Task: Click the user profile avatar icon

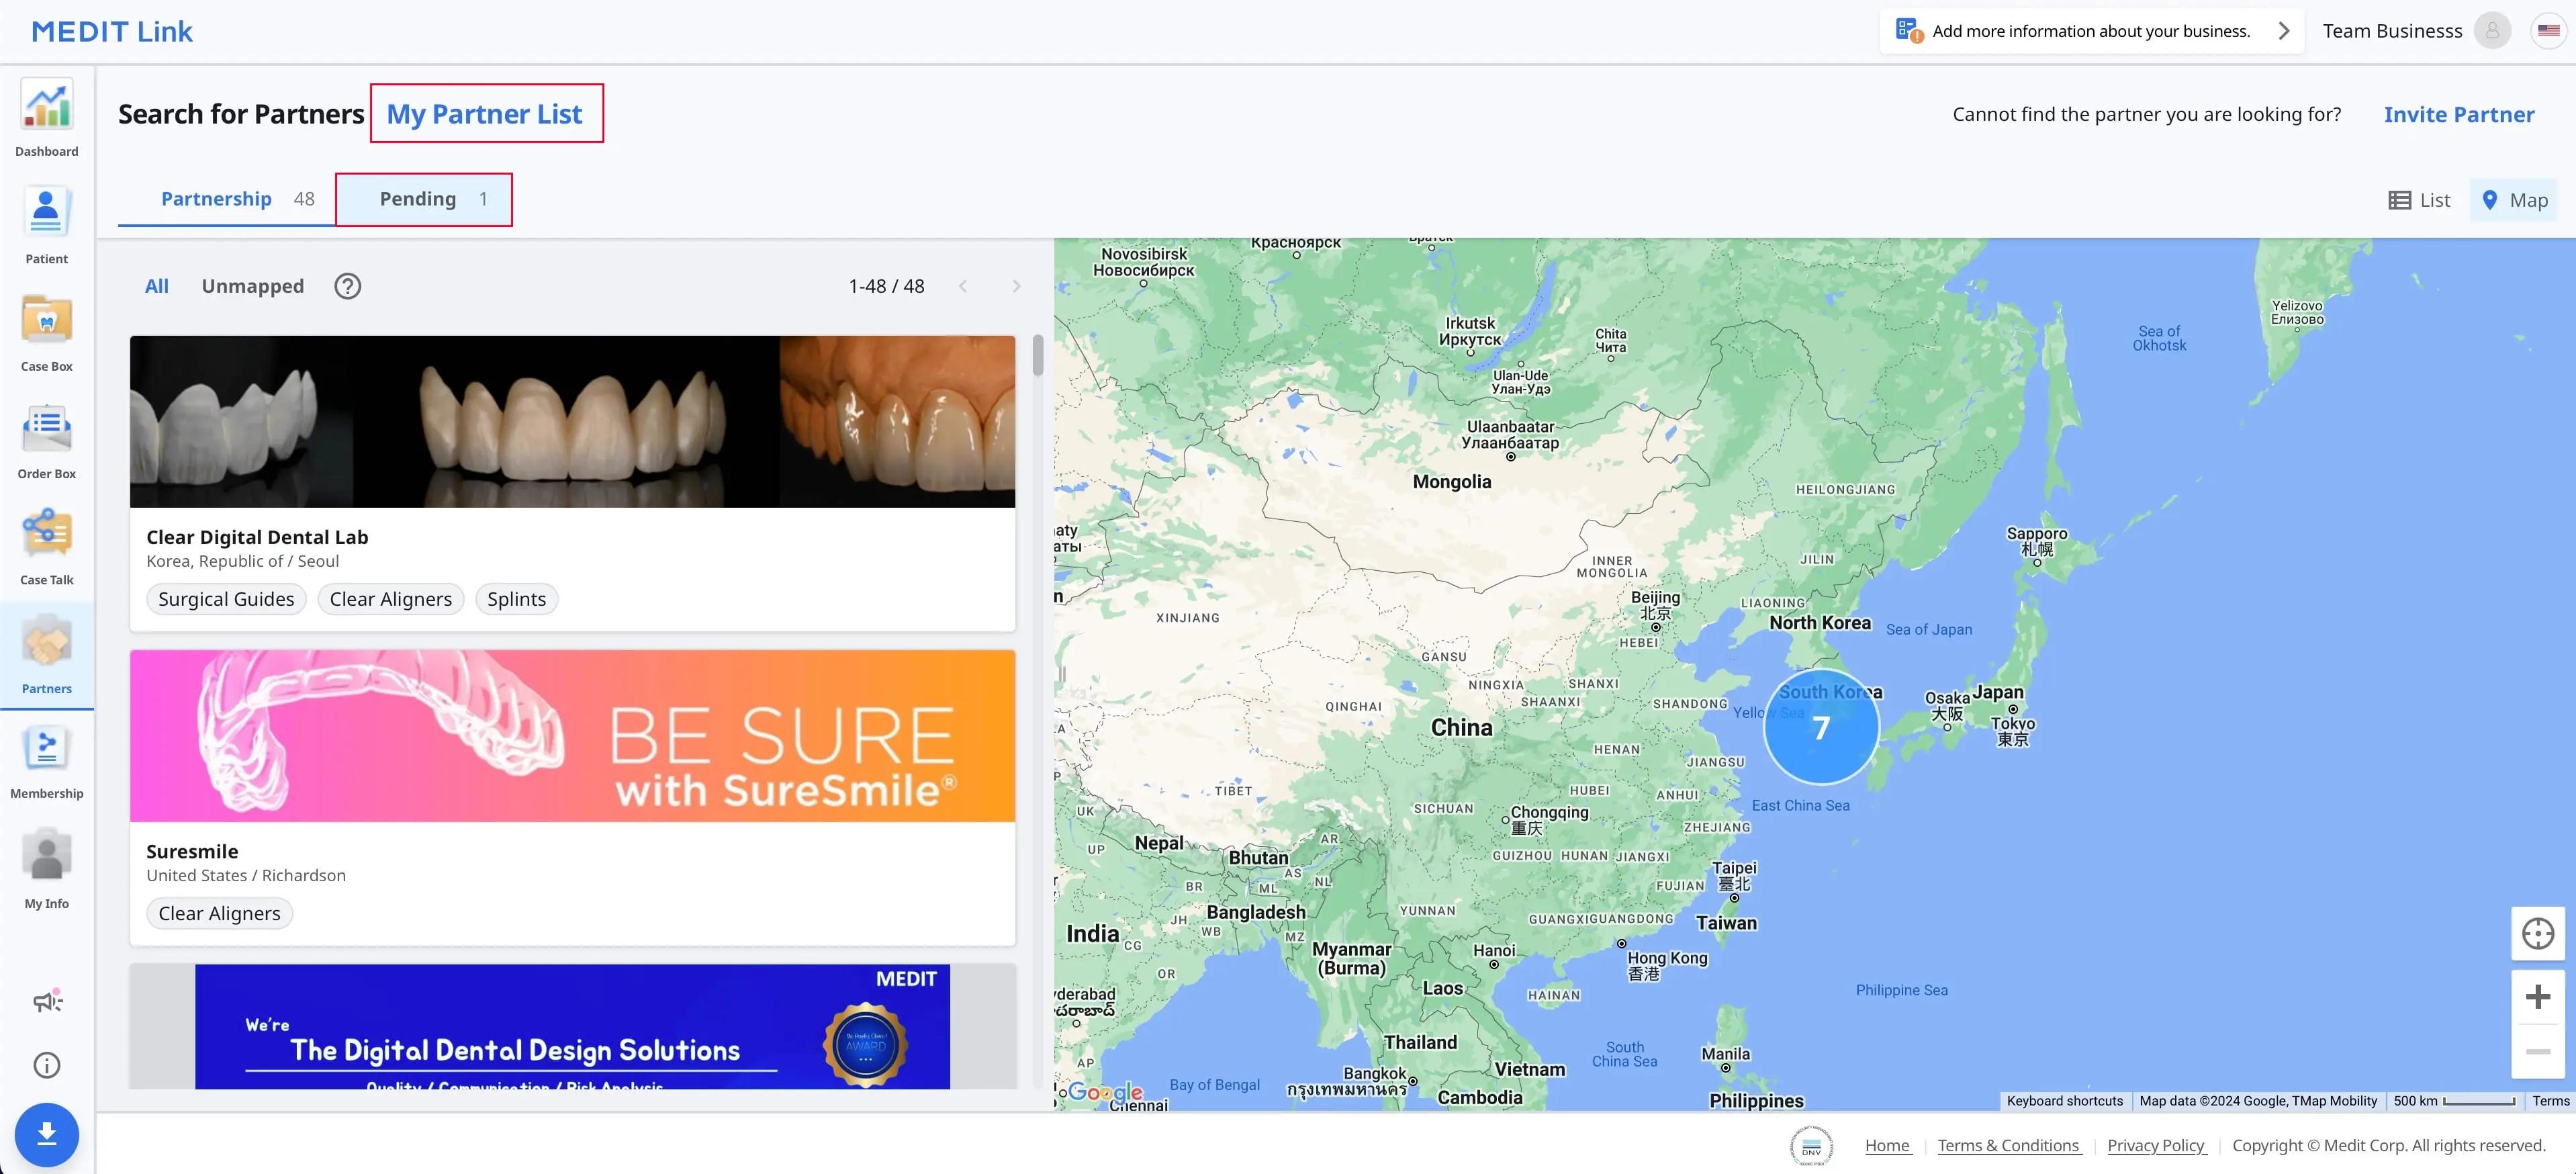Action: pyautogui.click(x=2492, y=31)
